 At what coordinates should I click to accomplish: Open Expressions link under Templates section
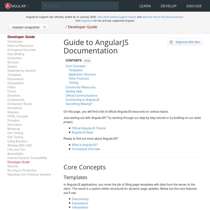pyautogui.click(x=80, y=203)
